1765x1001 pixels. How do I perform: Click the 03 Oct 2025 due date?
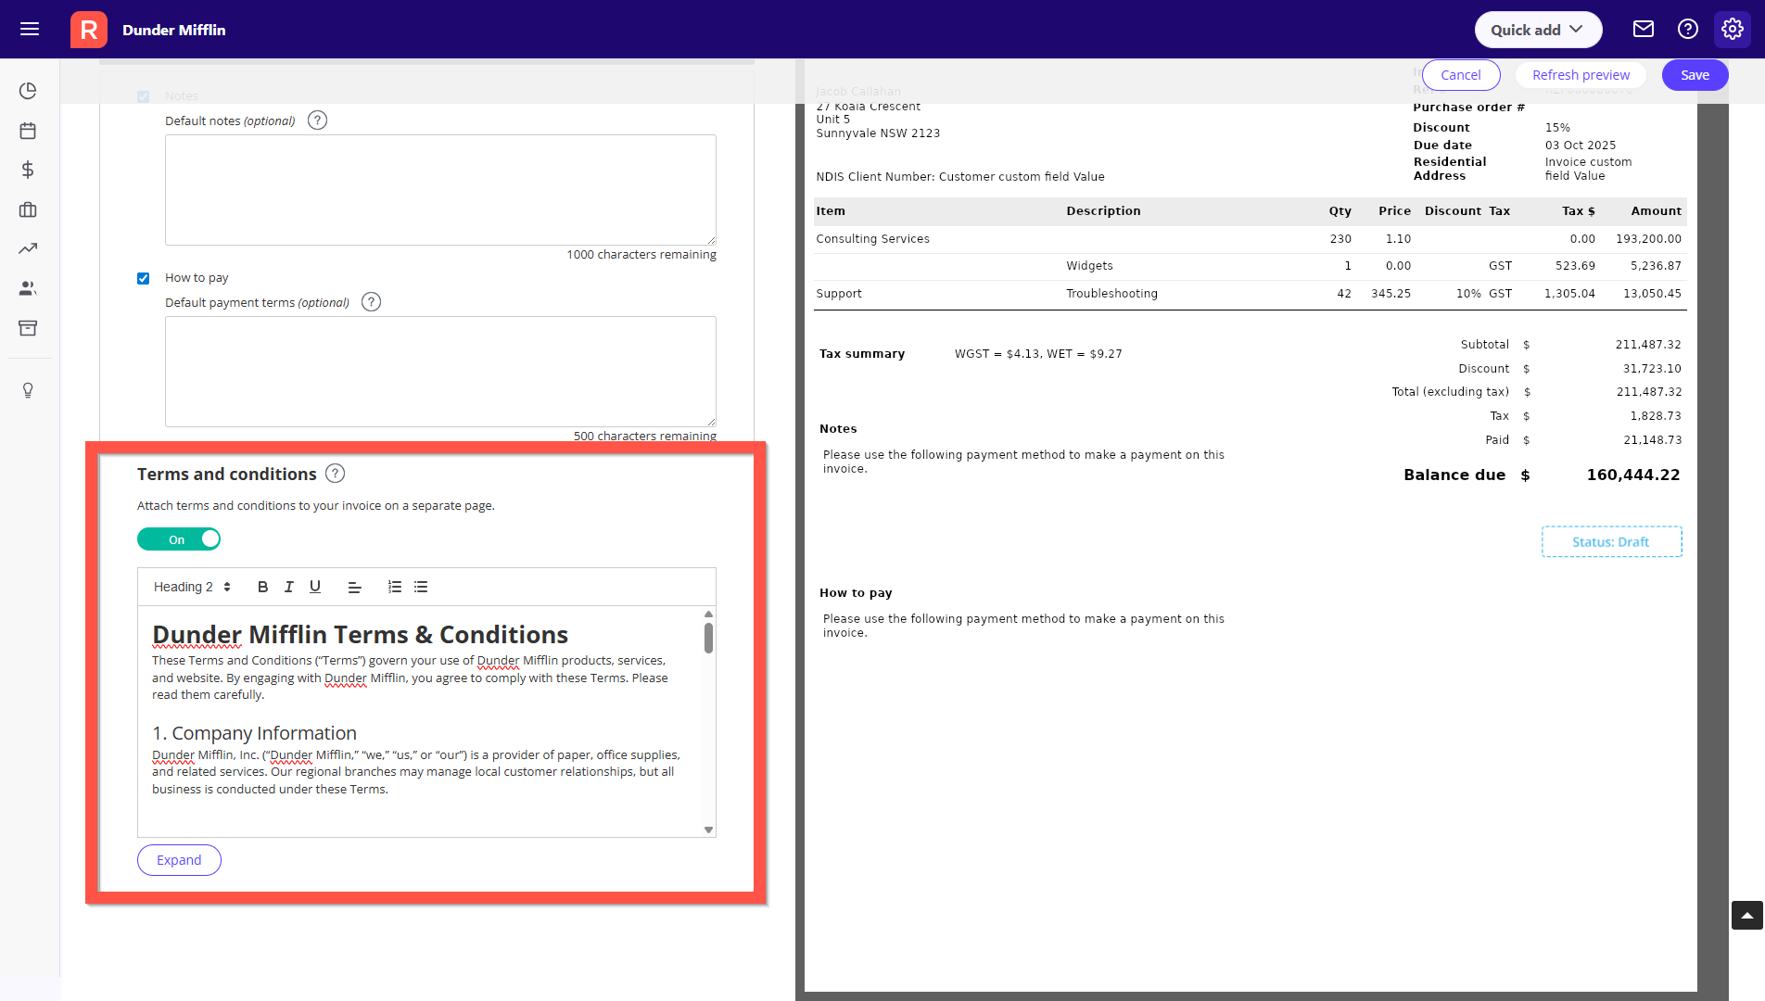pyautogui.click(x=1581, y=146)
